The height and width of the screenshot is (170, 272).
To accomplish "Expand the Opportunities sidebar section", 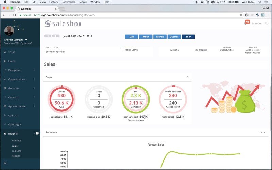I will click(34, 79).
